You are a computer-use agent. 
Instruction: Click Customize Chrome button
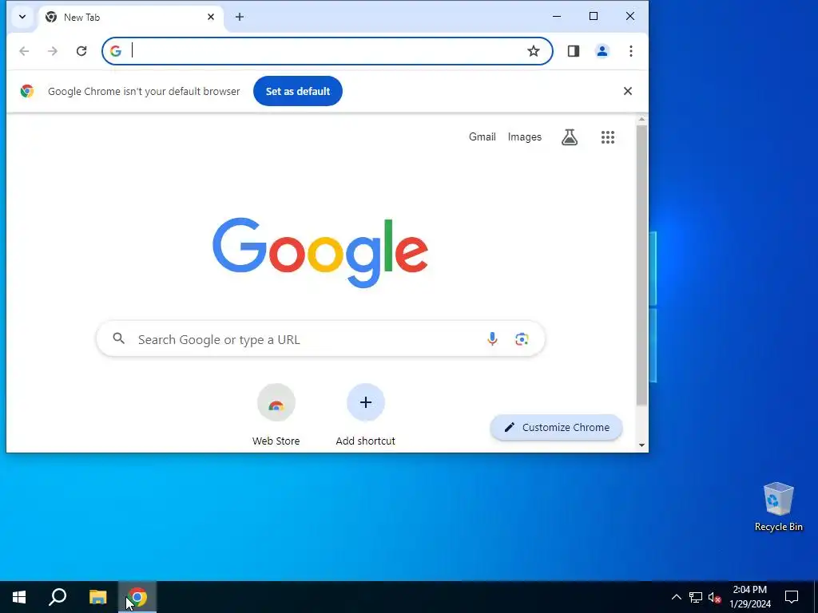(x=556, y=428)
